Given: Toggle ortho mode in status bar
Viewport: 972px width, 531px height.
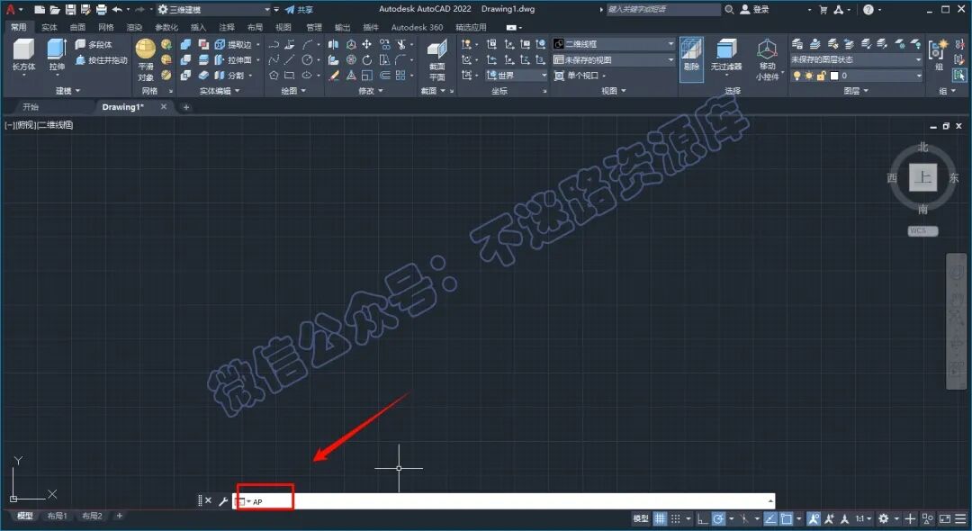Looking at the screenshot, I should point(702,518).
